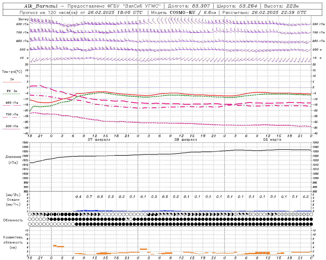326x260 pixels.
Task: Select the Тем-ра(°C) temperature panel label
Action: tap(12, 72)
